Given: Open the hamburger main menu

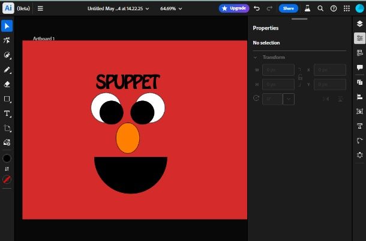Looking at the screenshot, I should point(40,8).
